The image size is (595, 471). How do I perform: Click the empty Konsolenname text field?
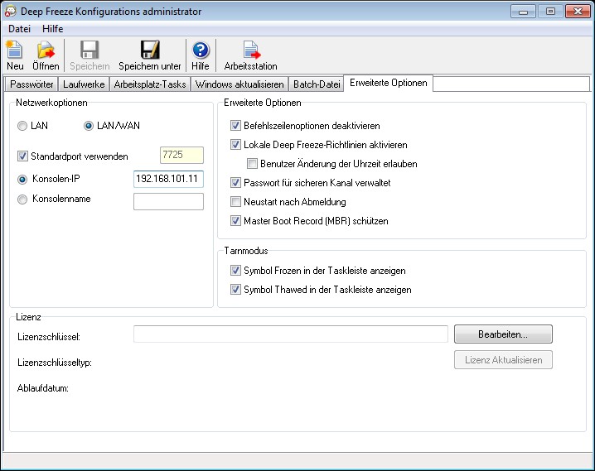click(168, 202)
